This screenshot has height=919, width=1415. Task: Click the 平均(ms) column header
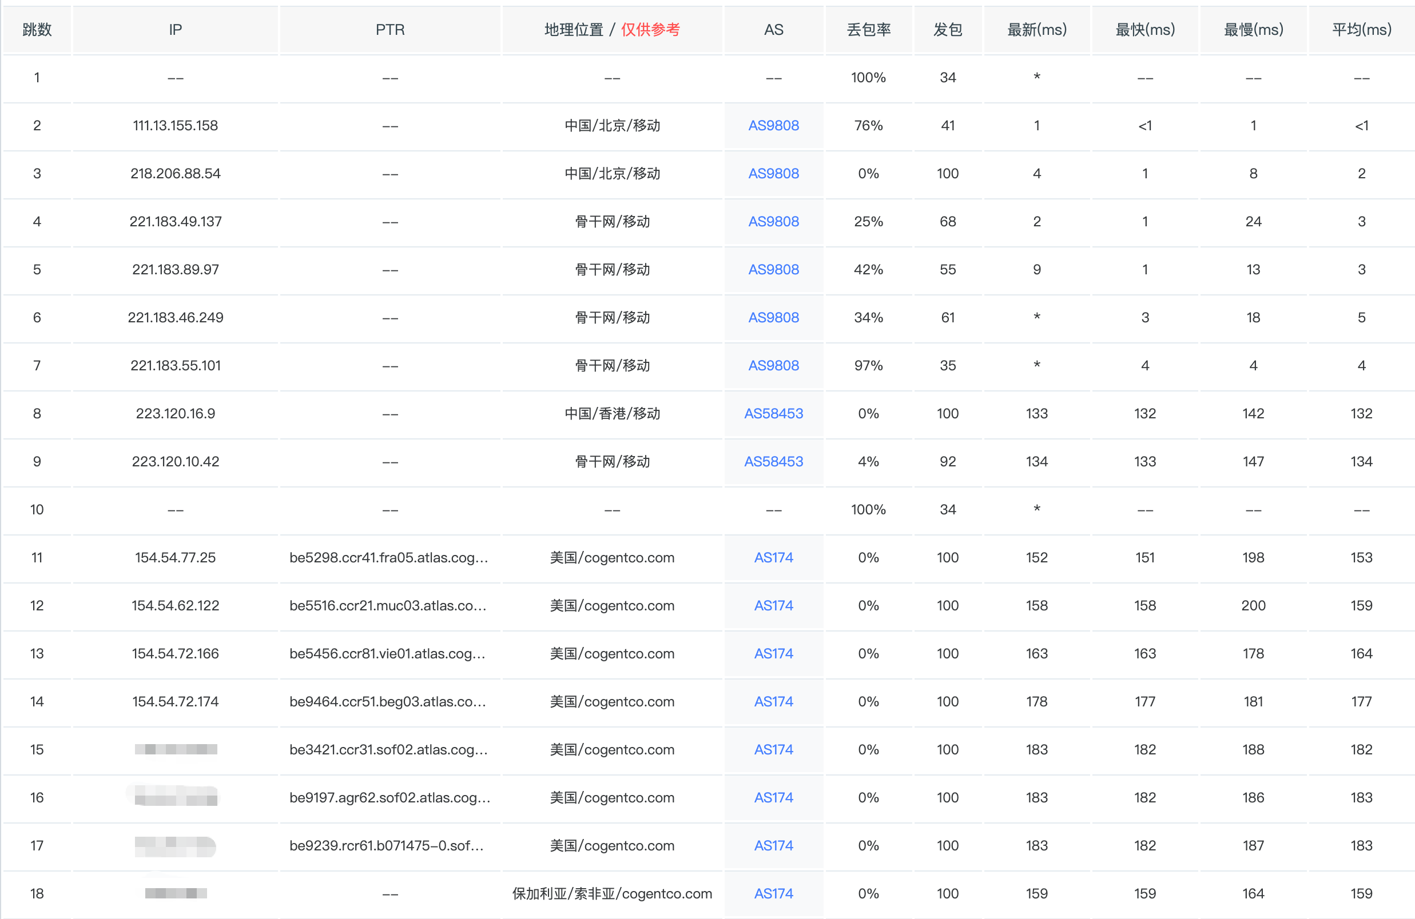point(1361,30)
